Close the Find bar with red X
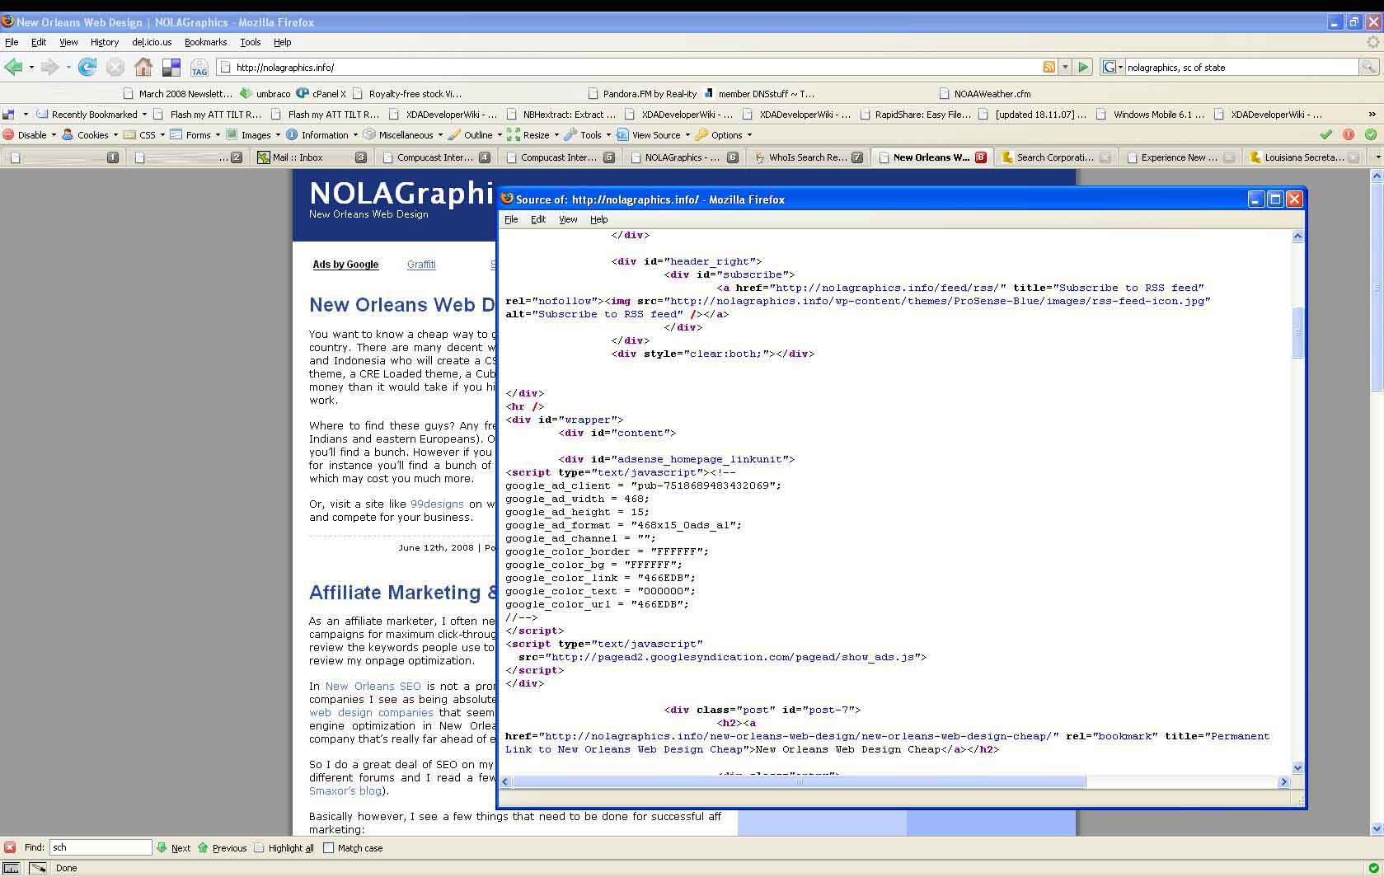 click(x=10, y=847)
